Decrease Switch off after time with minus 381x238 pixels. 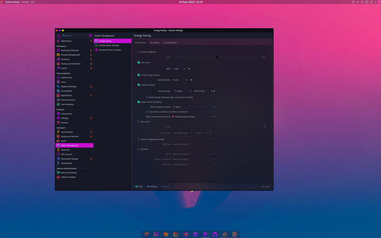(x=187, y=80)
